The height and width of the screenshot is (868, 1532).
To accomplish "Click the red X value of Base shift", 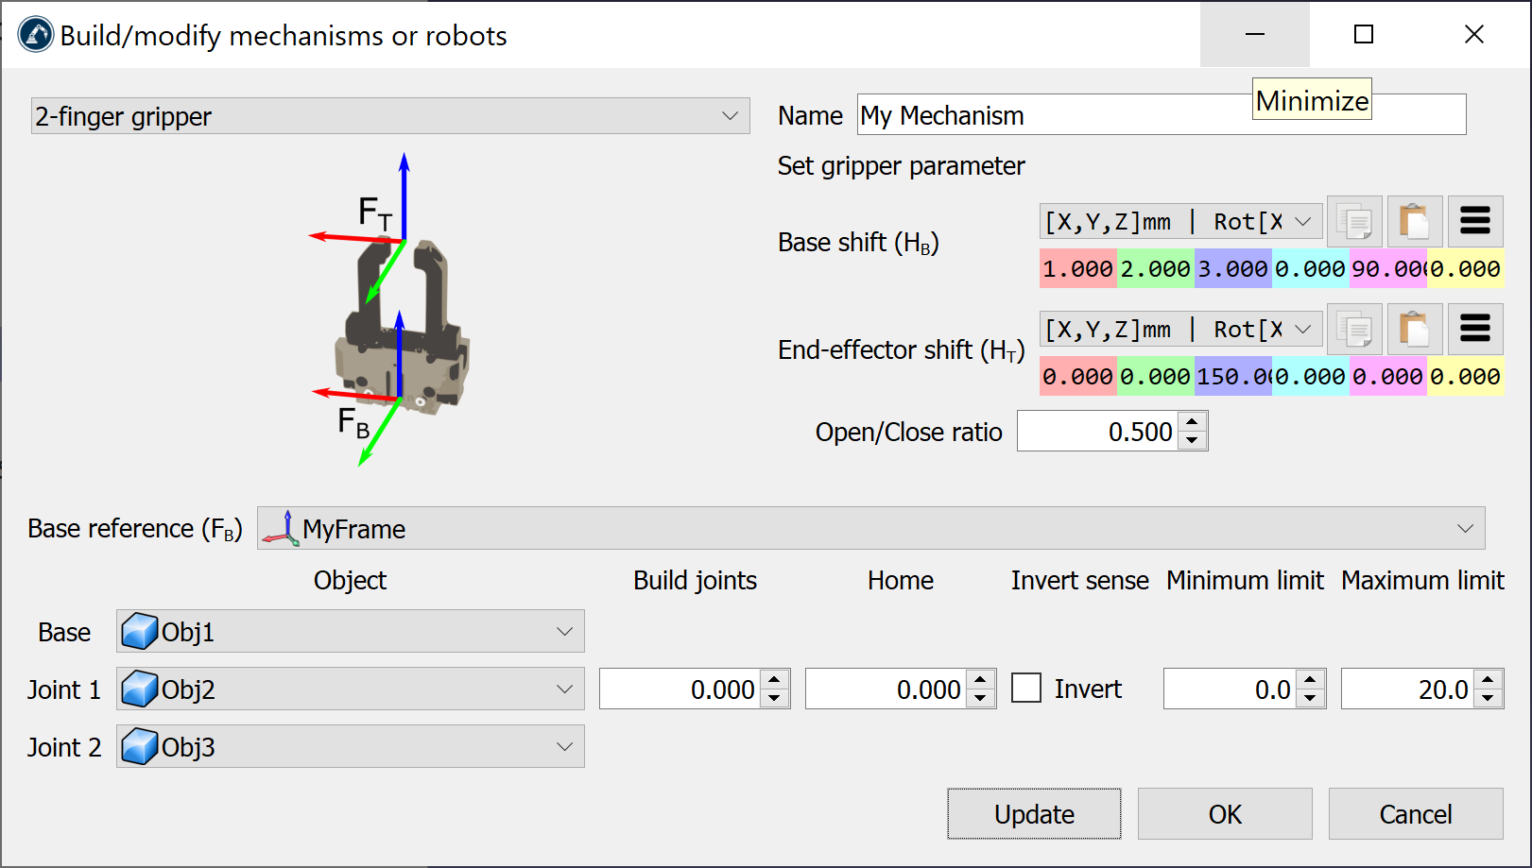I will [1077, 269].
